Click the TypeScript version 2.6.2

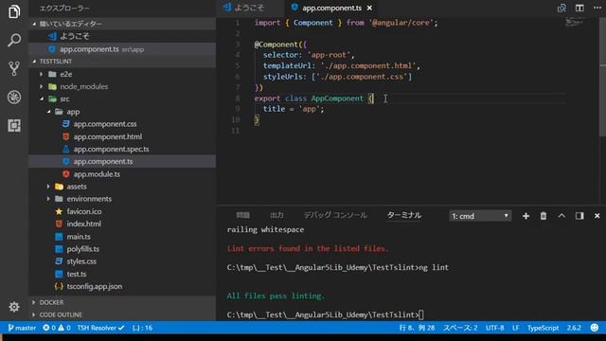coord(574,328)
